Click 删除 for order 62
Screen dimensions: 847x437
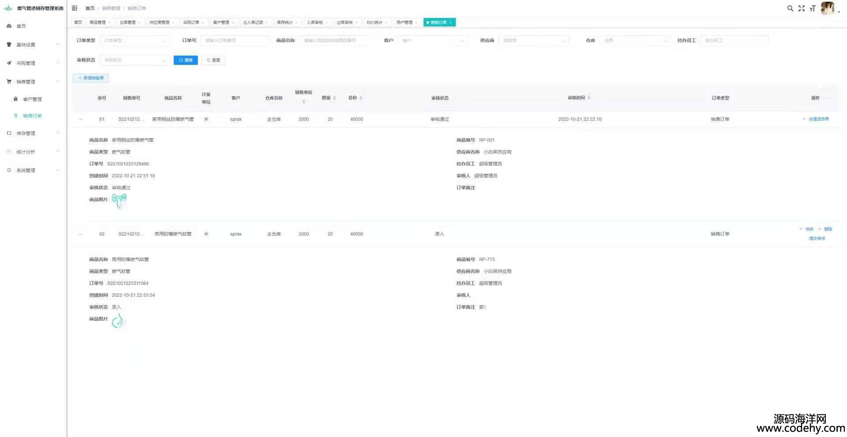[x=825, y=229]
